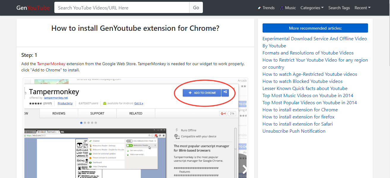Open How to watch Age-Restricted Youtube videos
The image size is (390, 178).
click(310, 74)
